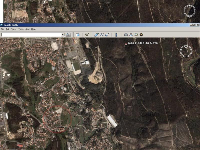Image resolution: width=200 pixels, height=150 pixels.
Task: Click the São Pedro da Cova placemark label
Action: point(143,43)
